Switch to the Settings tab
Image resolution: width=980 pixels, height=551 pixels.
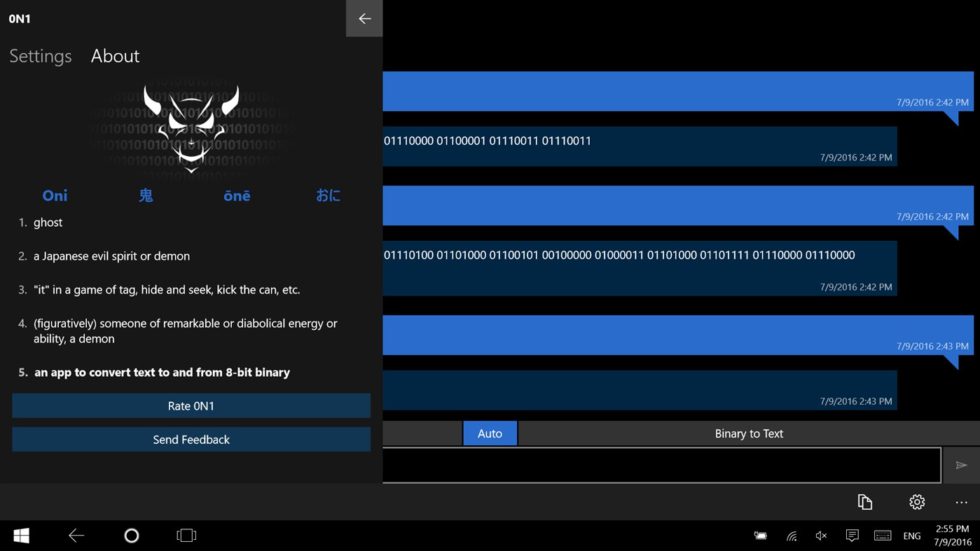(39, 55)
